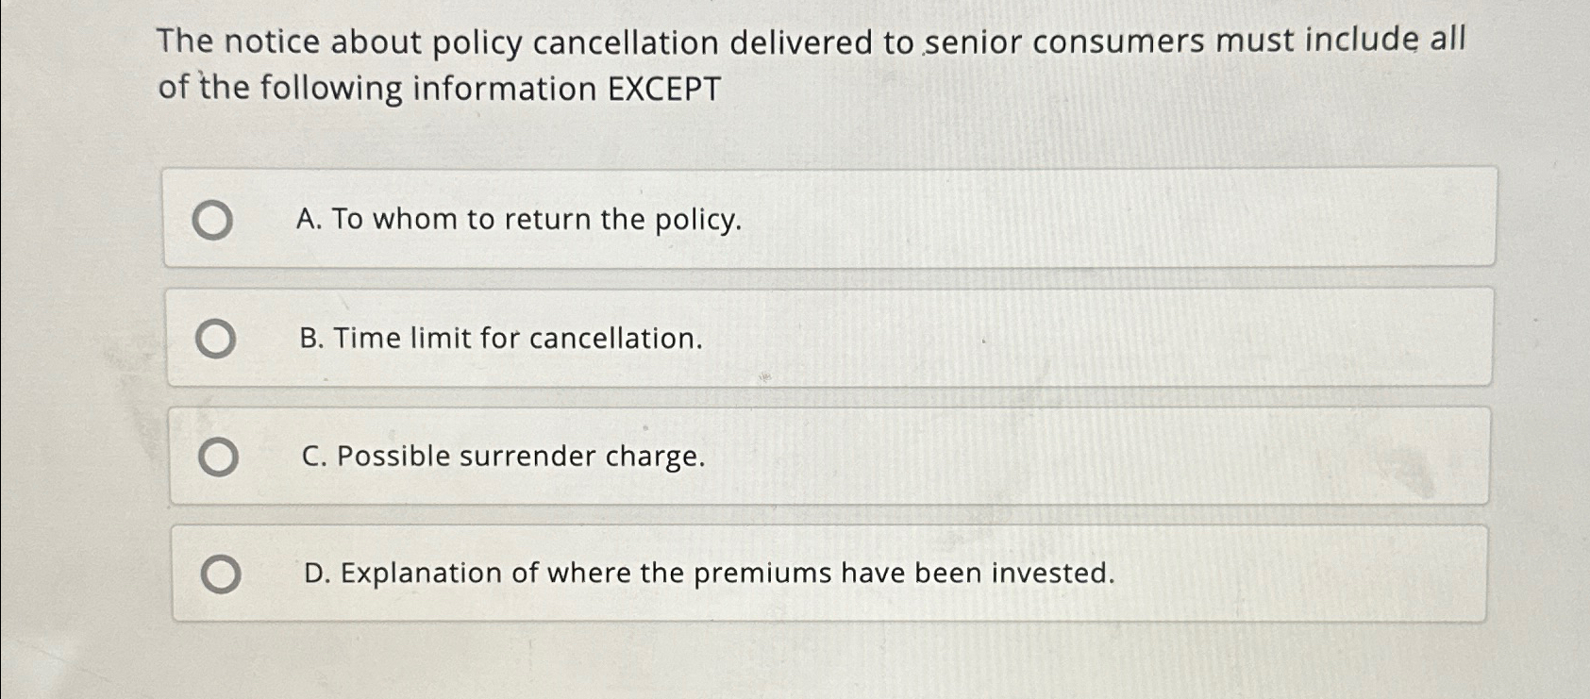
Task: Select the radio button for option A
Action: point(217,219)
